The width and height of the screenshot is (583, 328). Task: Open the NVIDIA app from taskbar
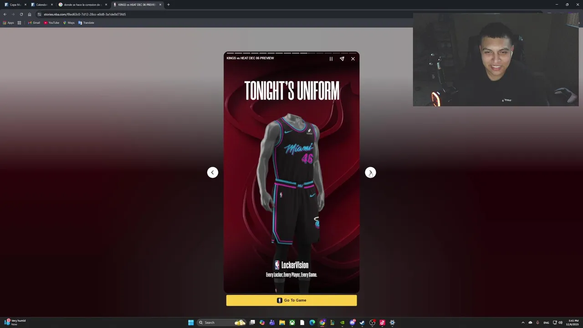click(x=342, y=323)
